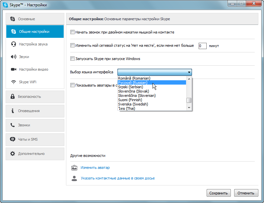Viewport: 264px width, 203px height.
Task: Click the info icon for Оповещения
Action: click(x=13, y=111)
